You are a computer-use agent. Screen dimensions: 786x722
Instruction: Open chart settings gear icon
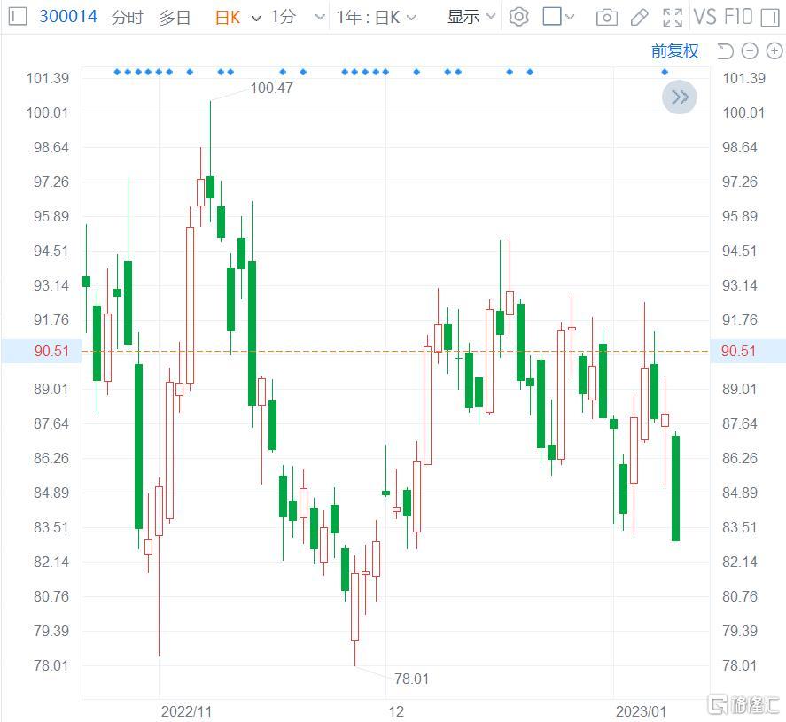pos(518,17)
